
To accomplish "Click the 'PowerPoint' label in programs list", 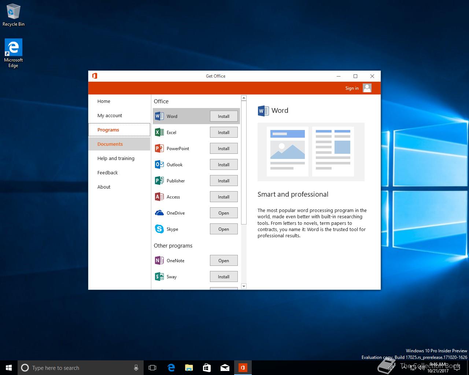I will (x=178, y=148).
